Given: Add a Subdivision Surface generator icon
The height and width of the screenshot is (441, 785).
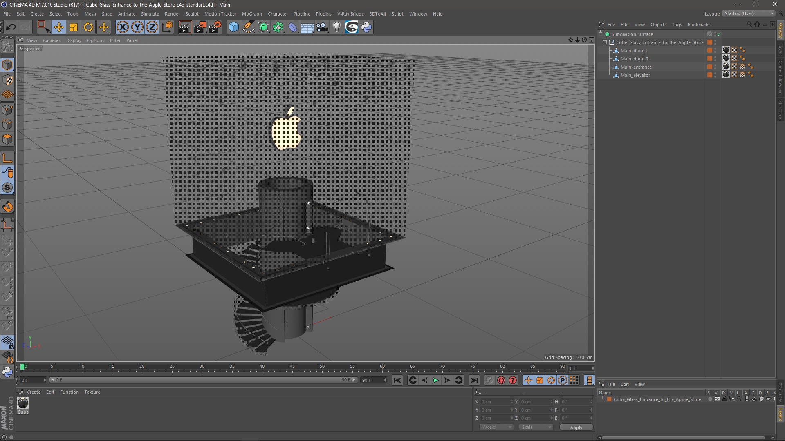Looking at the screenshot, I should click(263, 27).
